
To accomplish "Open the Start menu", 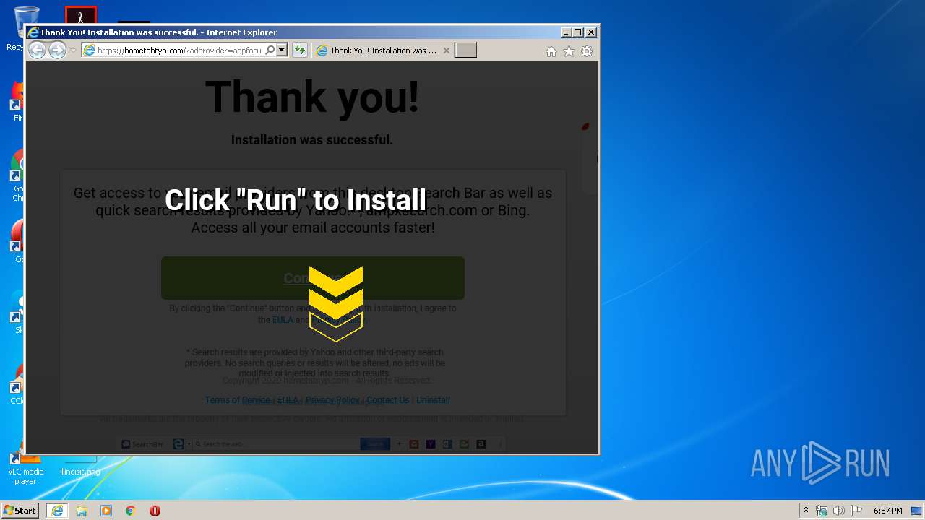I will pos(20,511).
